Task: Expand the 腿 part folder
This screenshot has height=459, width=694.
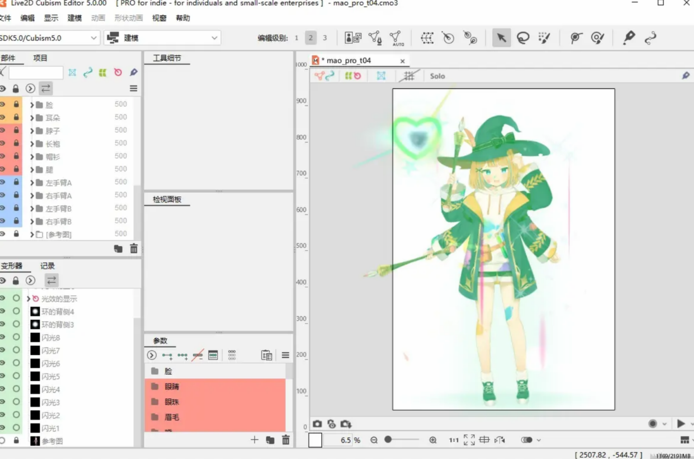Action: (x=32, y=170)
